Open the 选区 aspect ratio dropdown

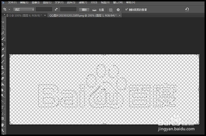[24, 10]
